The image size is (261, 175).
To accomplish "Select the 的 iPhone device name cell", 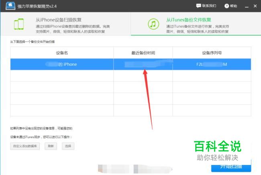I will pos(62,64).
